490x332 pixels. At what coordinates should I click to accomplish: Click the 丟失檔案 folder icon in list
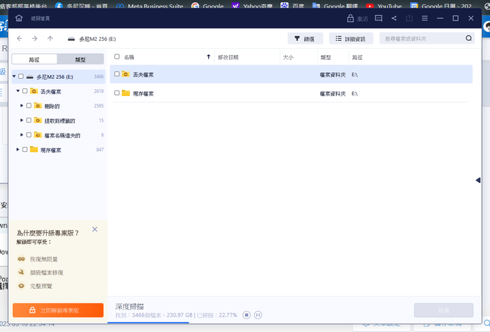pos(126,74)
